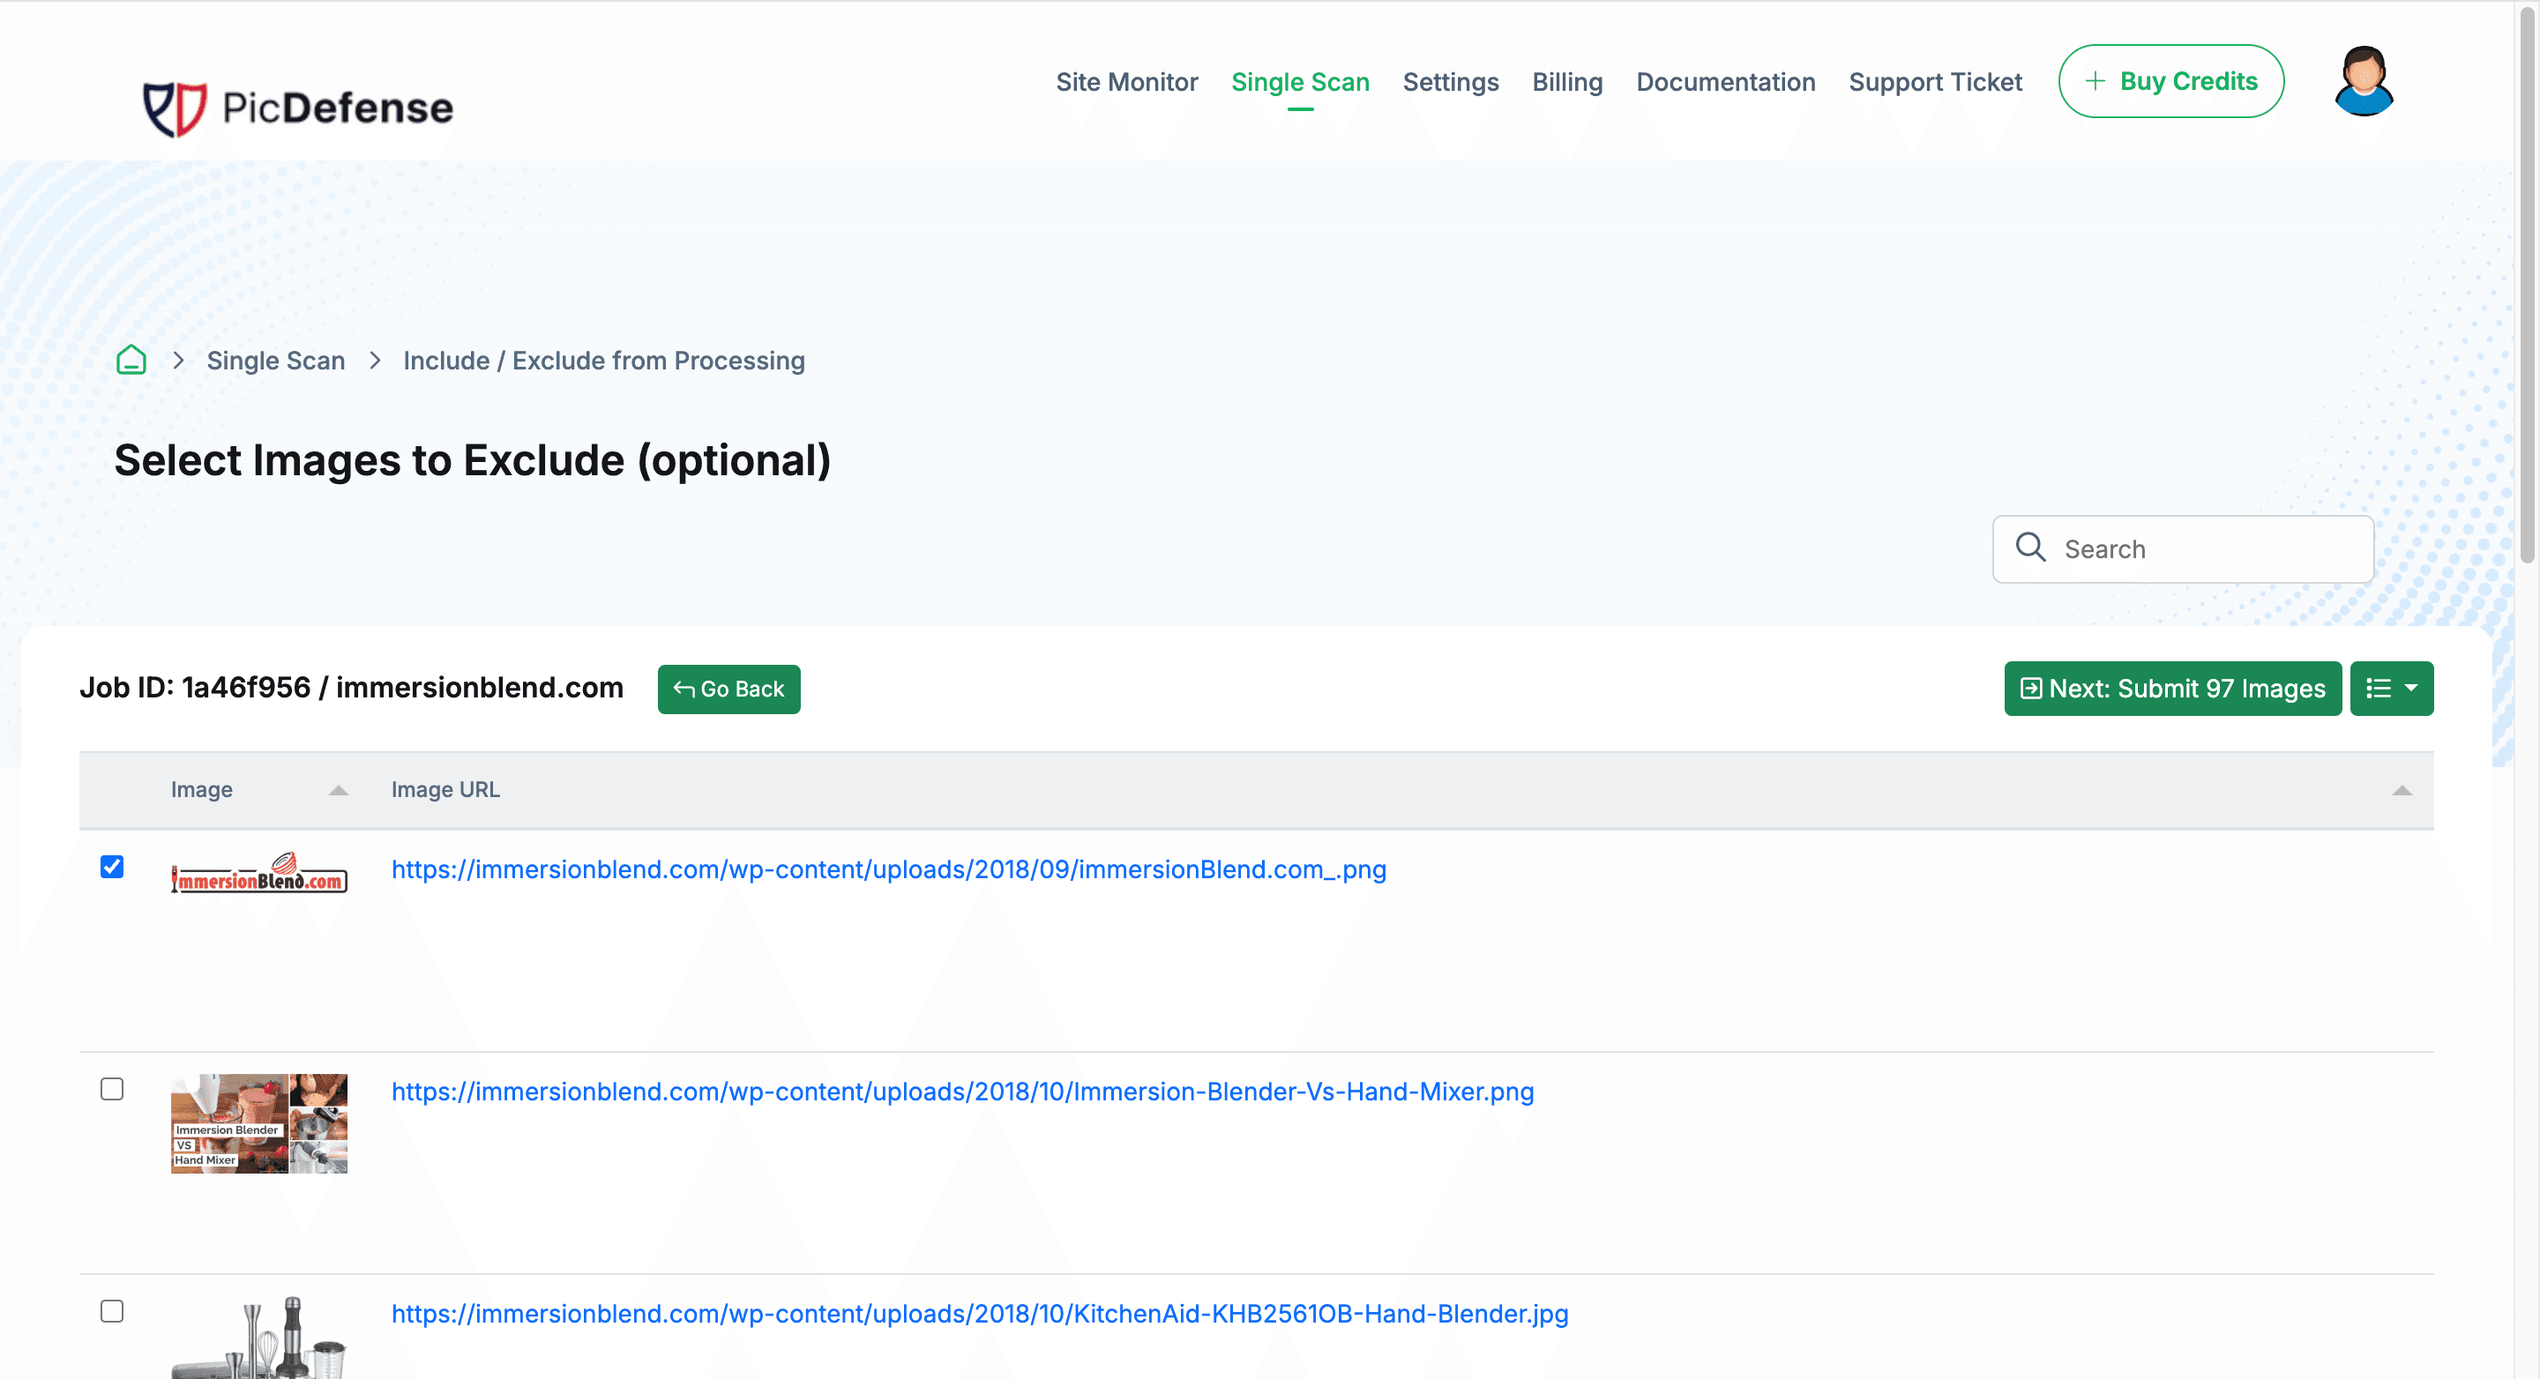Viewport: 2540px width, 1379px height.
Task: Click the Image column header label
Action: point(201,789)
